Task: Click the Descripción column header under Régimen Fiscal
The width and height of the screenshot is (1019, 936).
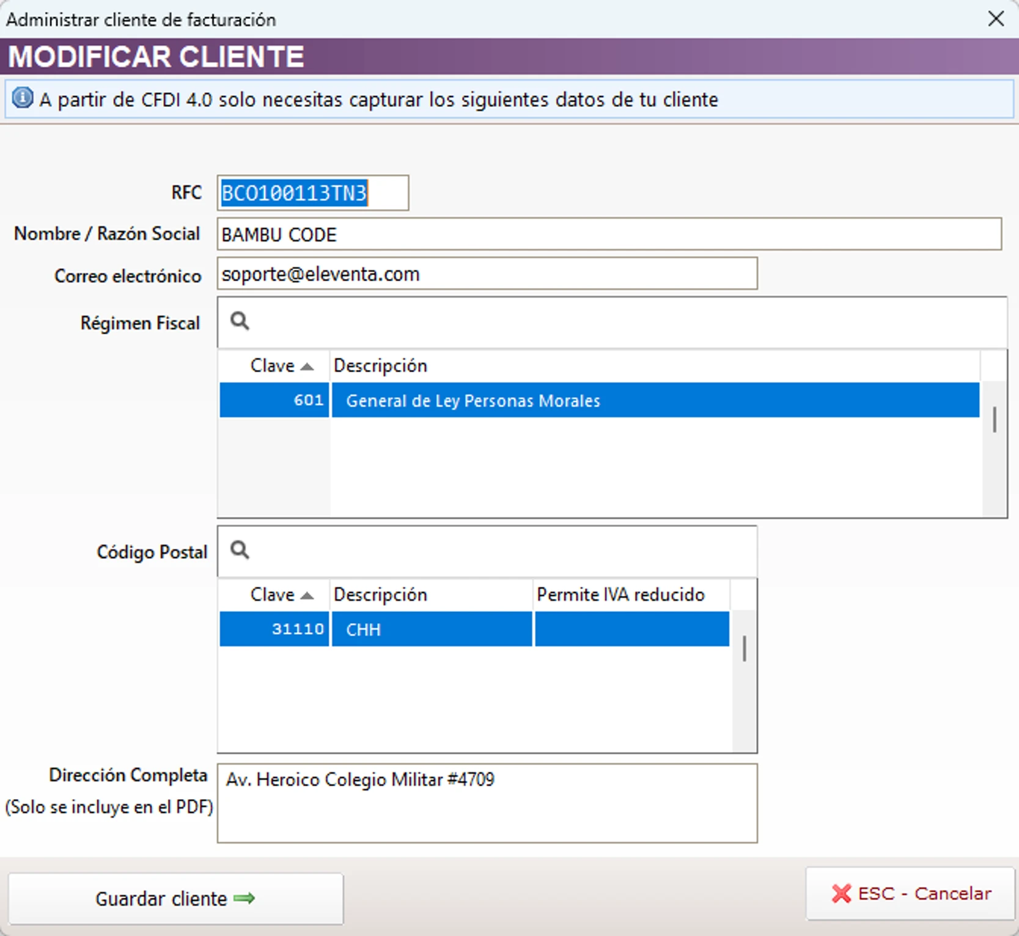Action: pyautogui.click(x=380, y=365)
